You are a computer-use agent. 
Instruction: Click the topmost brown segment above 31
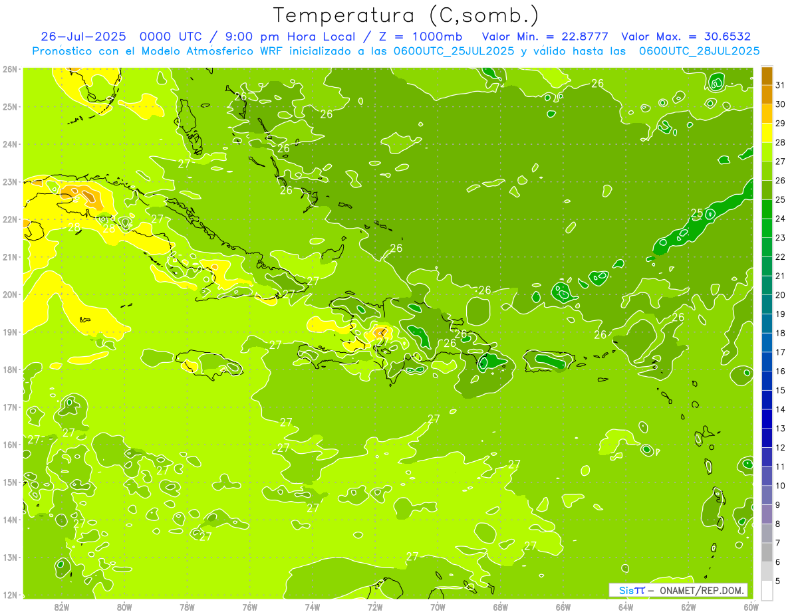click(767, 76)
